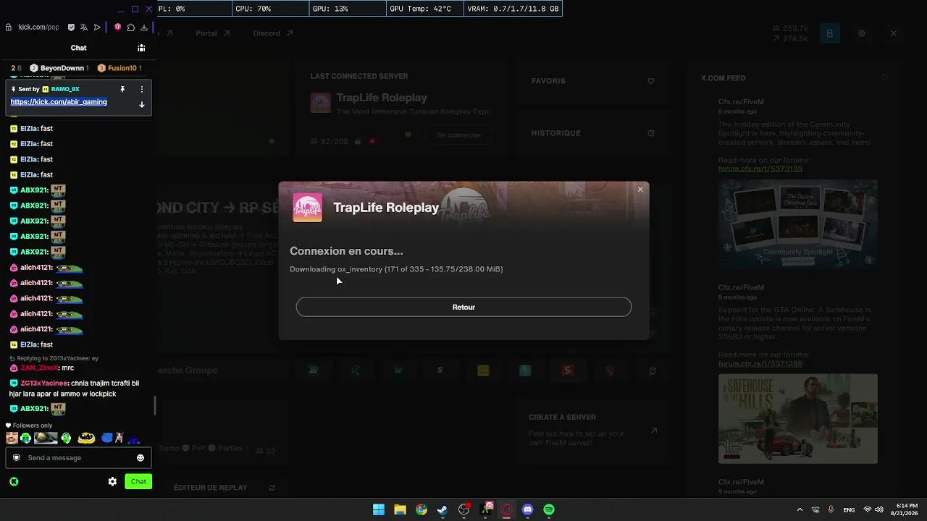
Task: Open forum.cfx.re/t/5373133 link in X.com feed
Action: coord(760,169)
